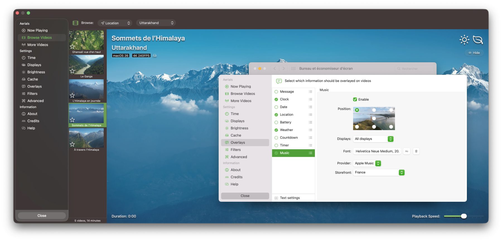Open Now Playing in left sidebar
Viewport: 502px width, 241px height.
click(37, 30)
